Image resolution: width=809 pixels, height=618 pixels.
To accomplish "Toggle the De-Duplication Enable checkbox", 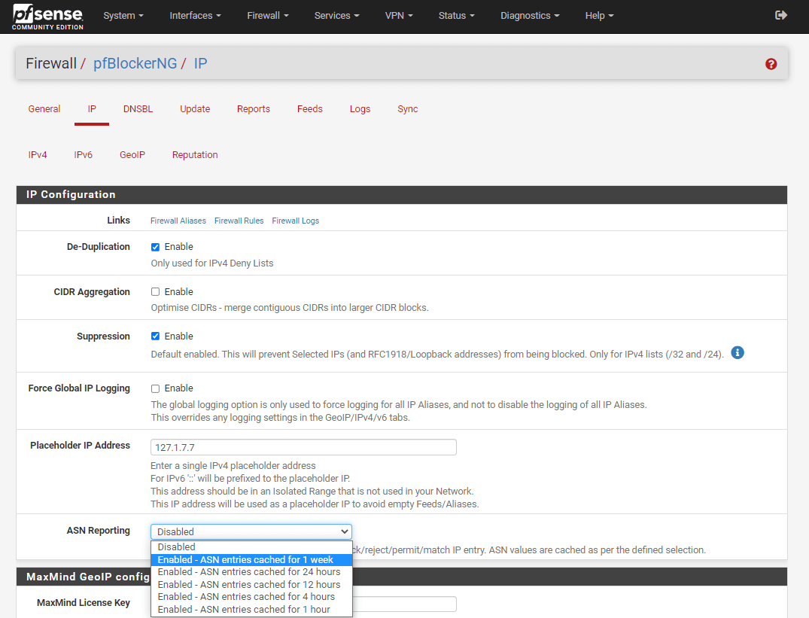I will (x=155, y=247).
